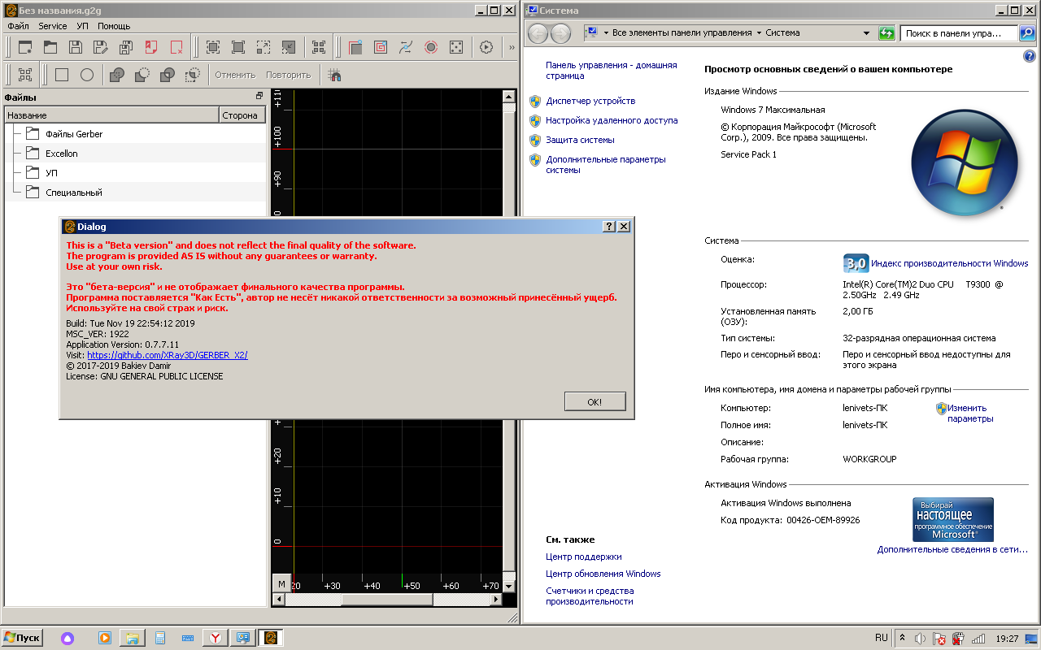
Task: Click the red page icon in toolbar
Action: click(151, 47)
